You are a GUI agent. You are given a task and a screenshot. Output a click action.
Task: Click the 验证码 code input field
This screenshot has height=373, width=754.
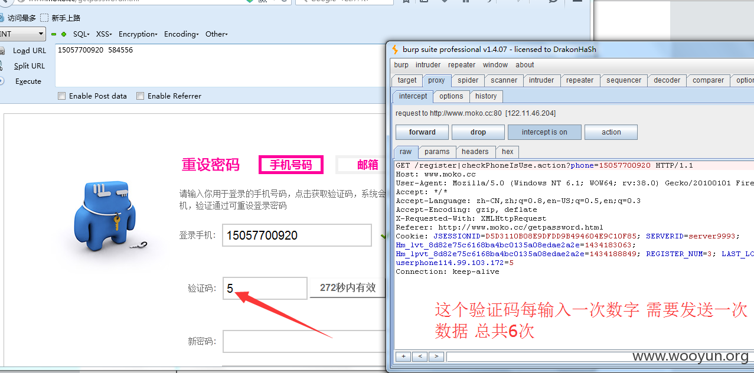click(265, 289)
